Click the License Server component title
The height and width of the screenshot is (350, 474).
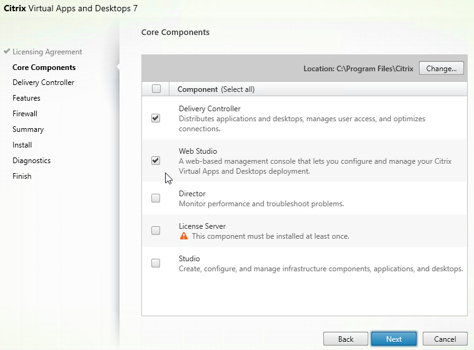[202, 226]
